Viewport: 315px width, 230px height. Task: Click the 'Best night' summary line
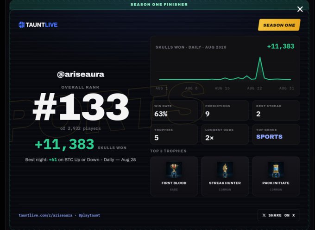pyautogui.click(x=81, y=160)
